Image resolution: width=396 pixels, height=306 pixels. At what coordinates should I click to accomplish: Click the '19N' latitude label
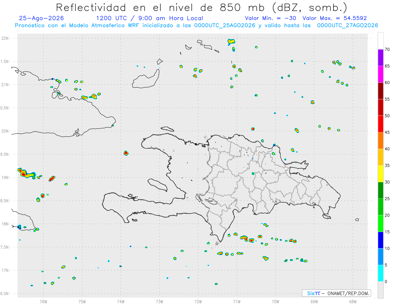coord(6,177)
